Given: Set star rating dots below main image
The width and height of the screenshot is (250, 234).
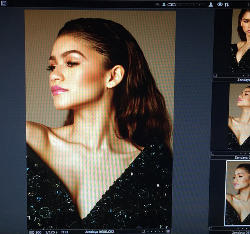Looking at the screenshot, I should pos(154,232).
